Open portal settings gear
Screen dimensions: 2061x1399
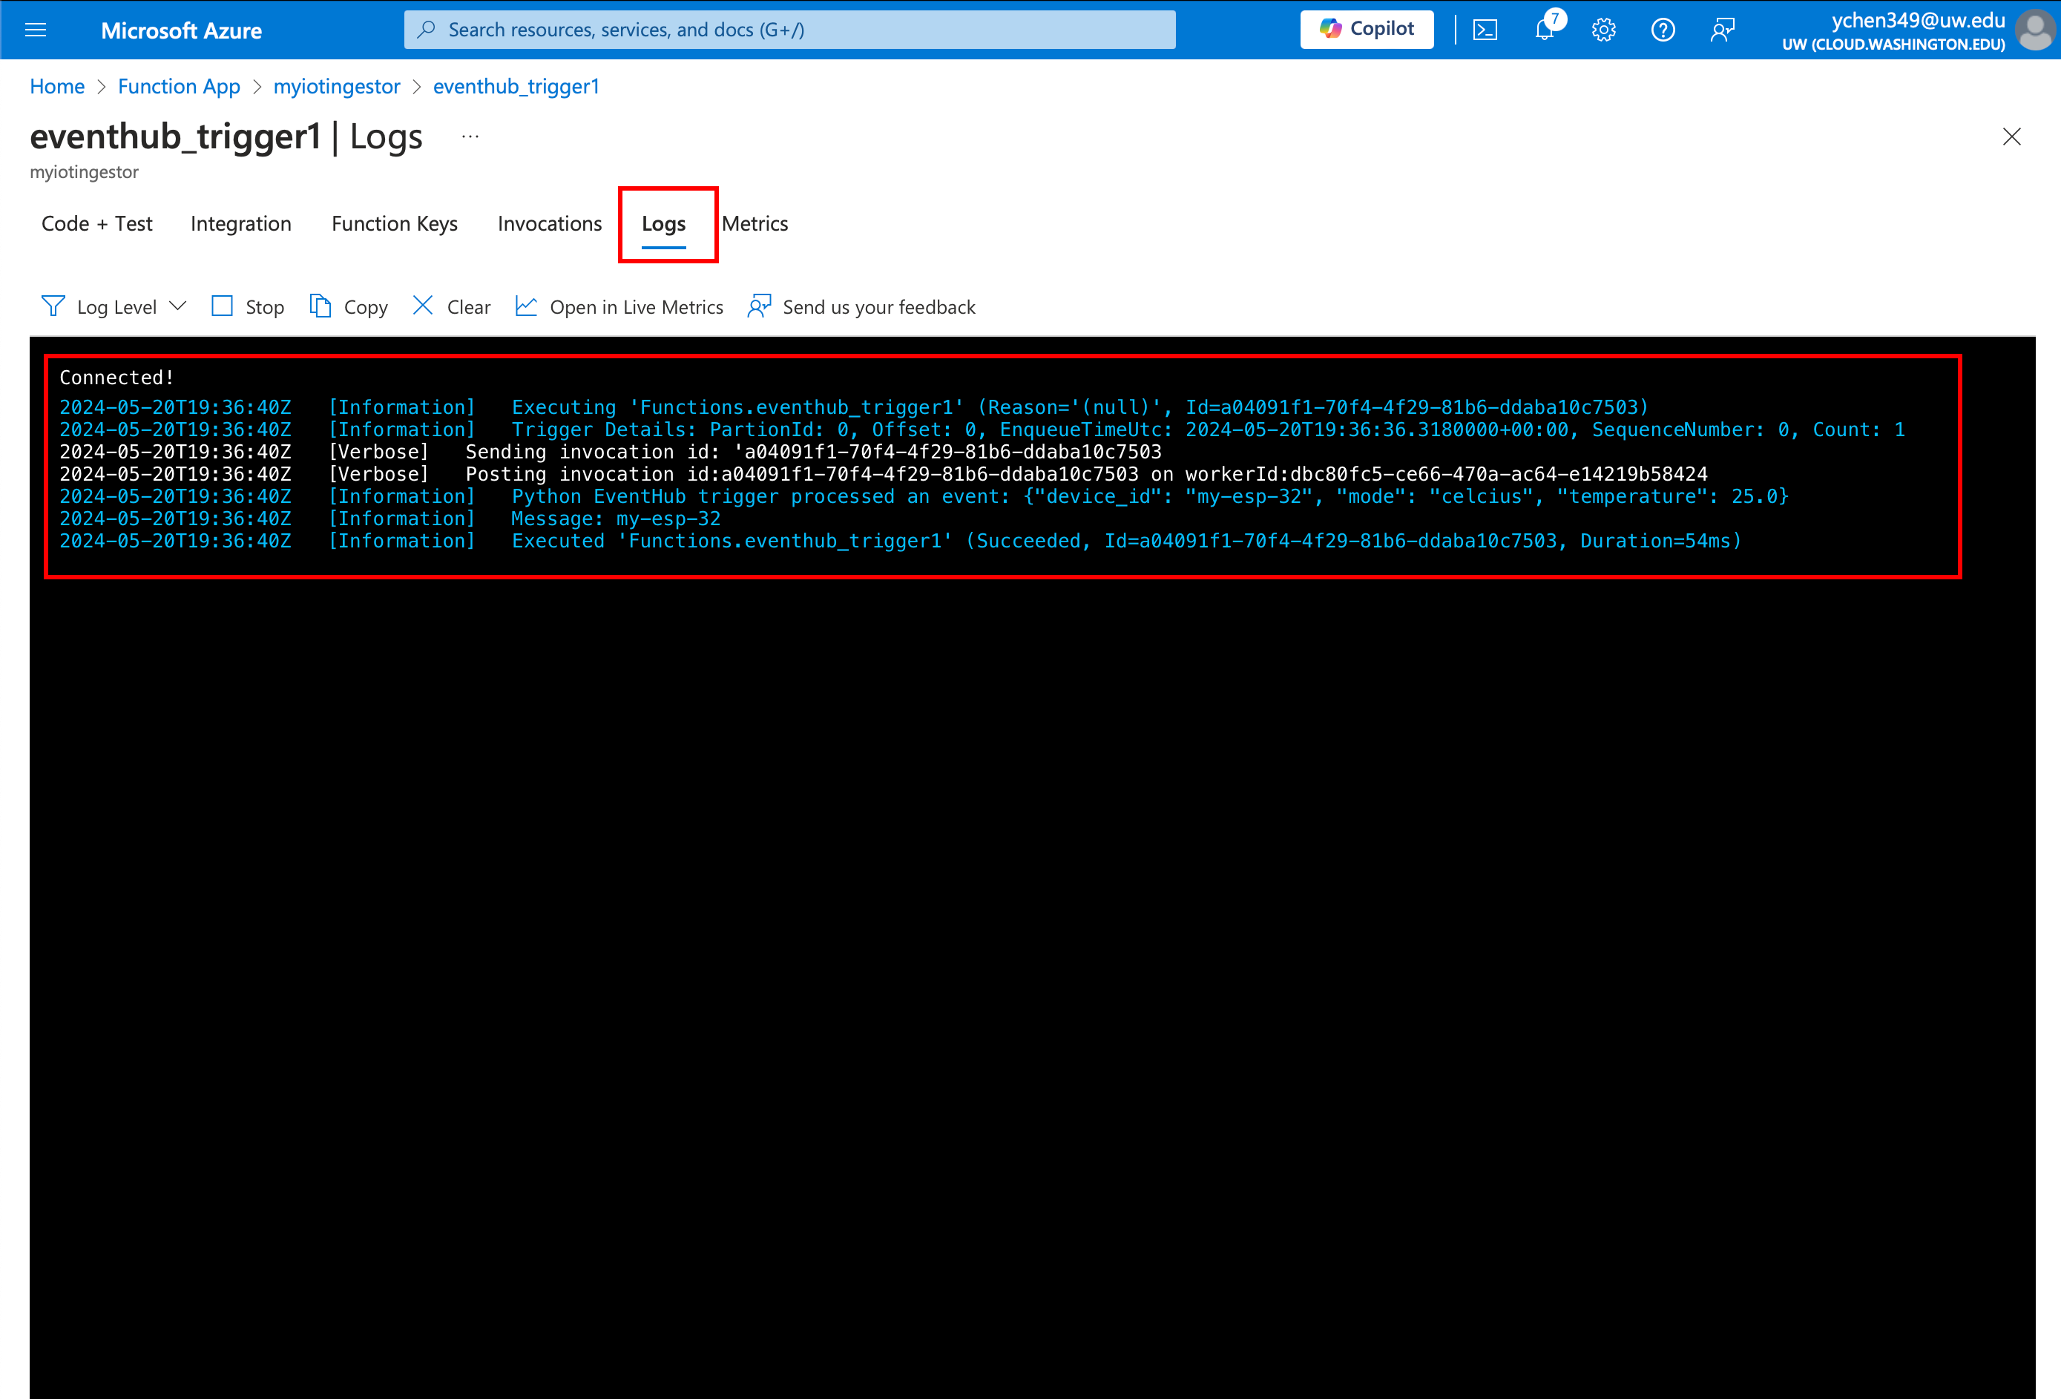pos(1603,30)
